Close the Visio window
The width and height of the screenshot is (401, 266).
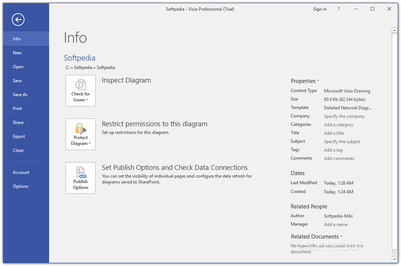(389, 9)
